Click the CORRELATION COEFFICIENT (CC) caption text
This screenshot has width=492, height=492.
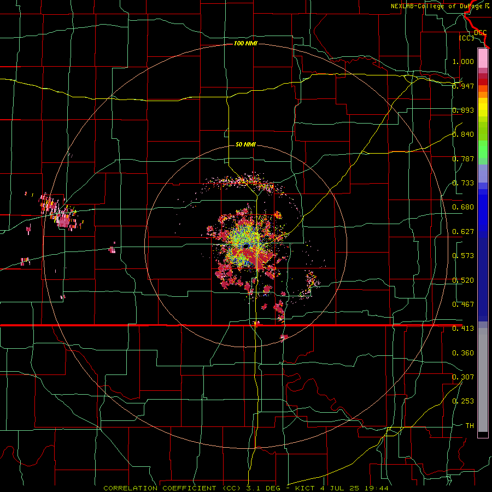173,488
